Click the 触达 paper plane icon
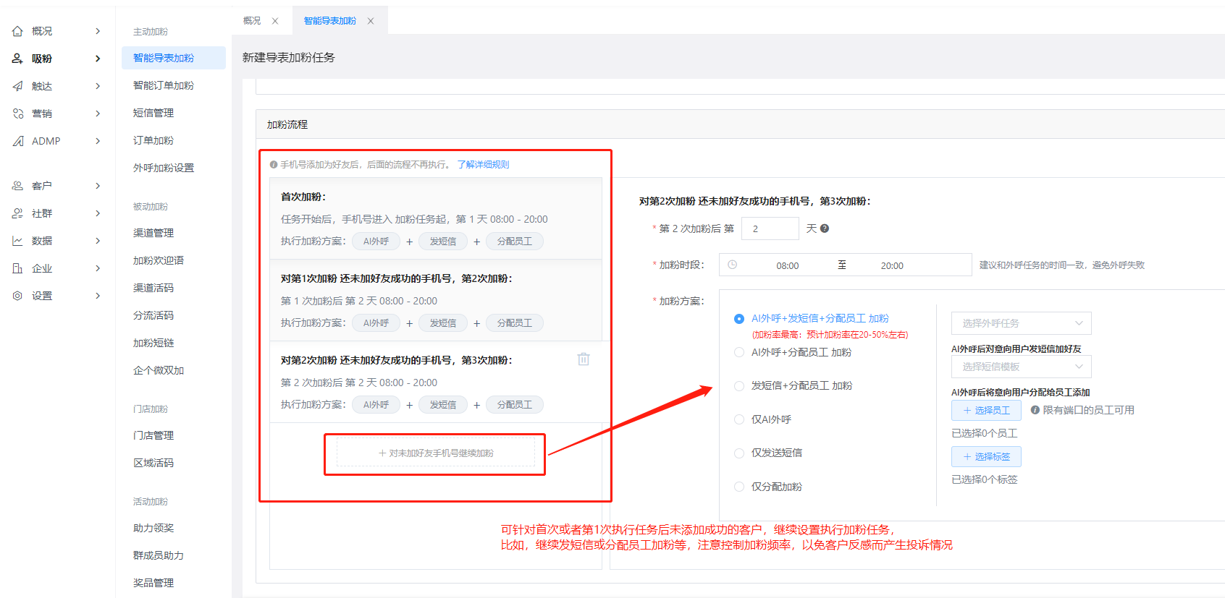The image size is (1225, 598). [17, 86]
